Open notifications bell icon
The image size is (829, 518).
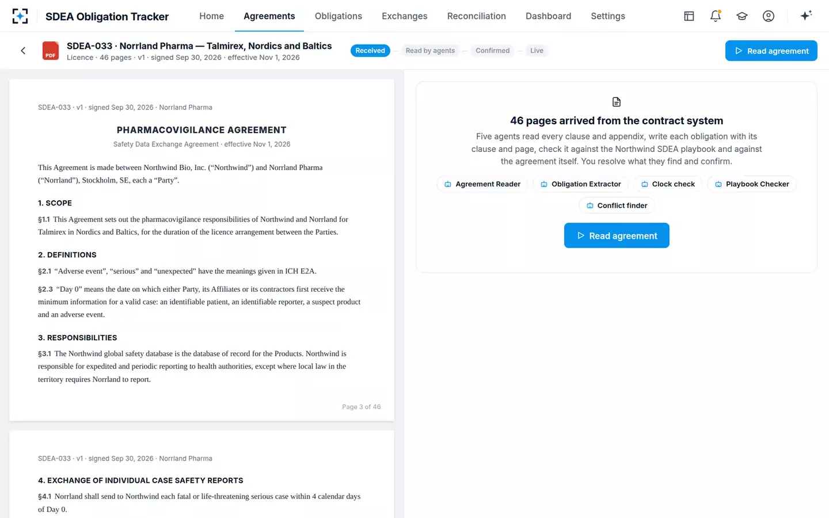coord(716,16)
